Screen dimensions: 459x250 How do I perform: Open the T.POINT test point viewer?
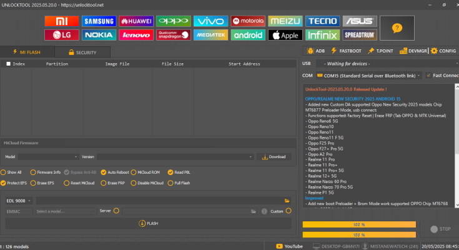[x=380, y=51]
